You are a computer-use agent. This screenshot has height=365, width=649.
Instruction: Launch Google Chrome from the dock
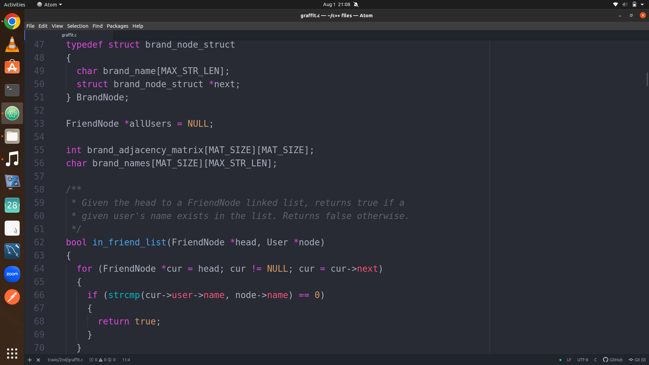(x=12, y=22)
